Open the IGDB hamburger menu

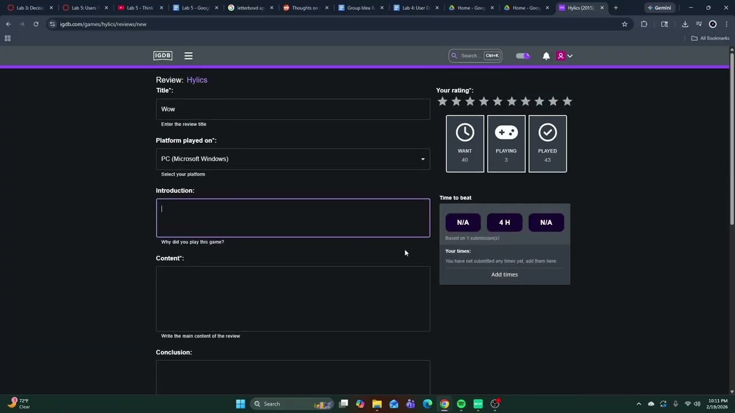188,56
